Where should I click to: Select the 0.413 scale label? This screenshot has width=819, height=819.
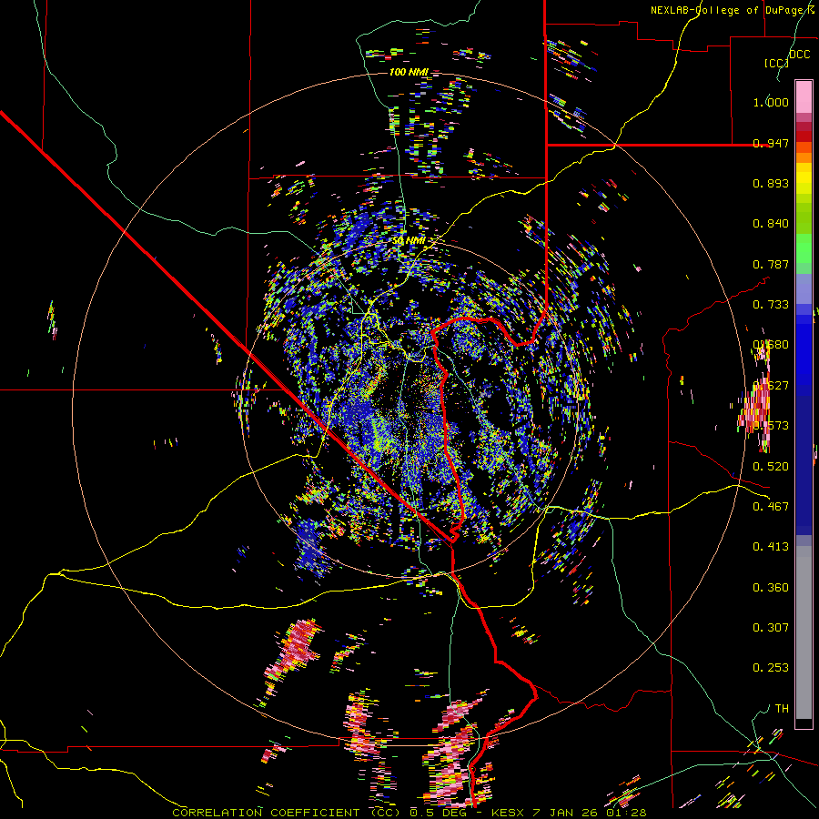click(771, 546)
